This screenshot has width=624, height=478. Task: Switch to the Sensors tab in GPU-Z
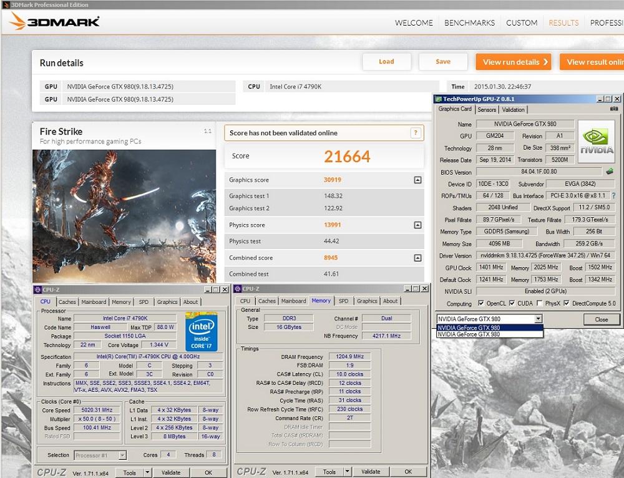click(x=487, y=109)
